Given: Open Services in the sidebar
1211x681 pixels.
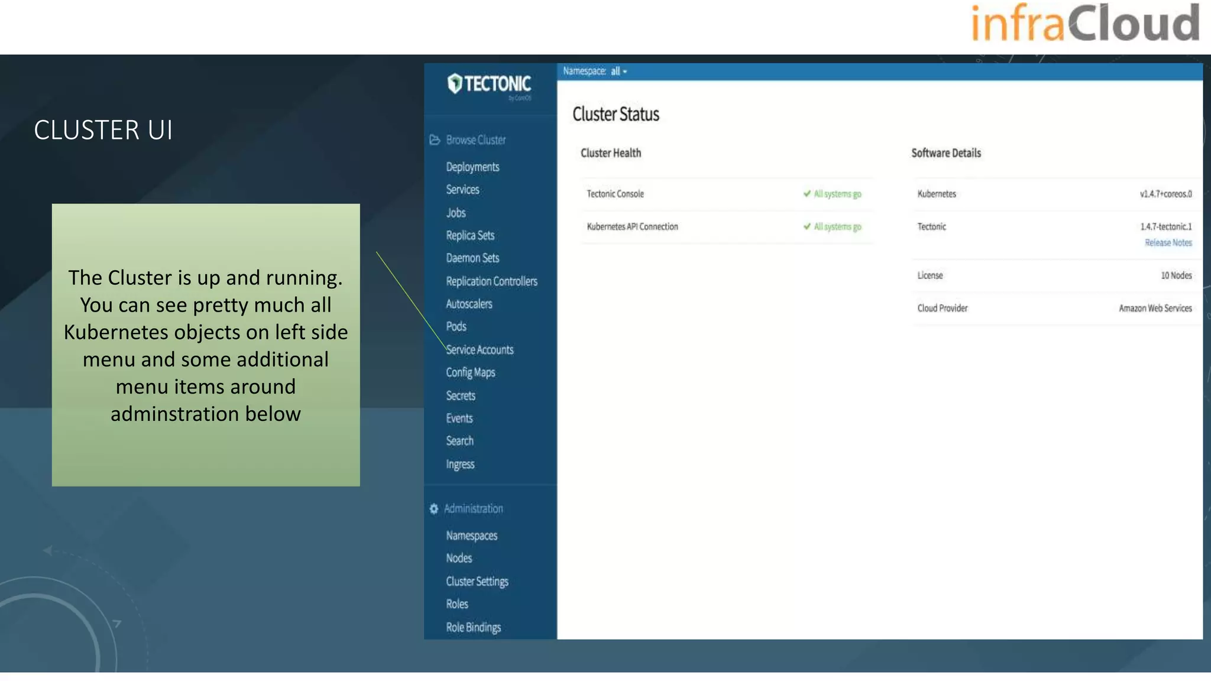Looking at the screenshot, I should click(x=462, y=190).
